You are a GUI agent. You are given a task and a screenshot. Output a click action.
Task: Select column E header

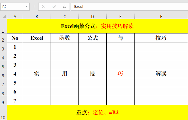coord(120,16)
